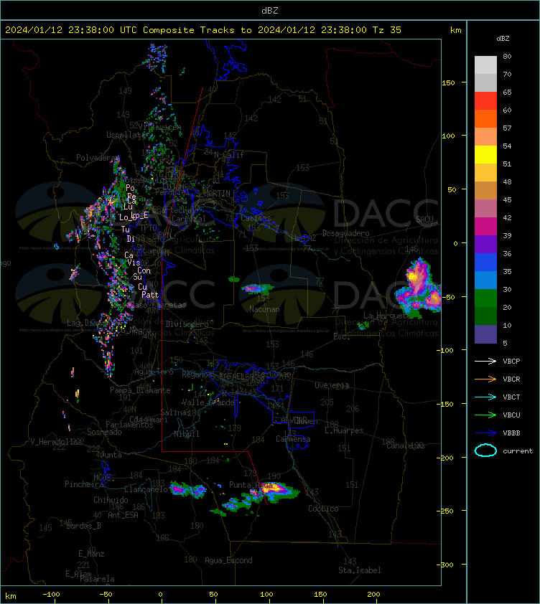Image resolution: width=540 pixels, height=604 pixels.
Task: Click the 'Carmensa' map label
Action: (x=293, y=439)
